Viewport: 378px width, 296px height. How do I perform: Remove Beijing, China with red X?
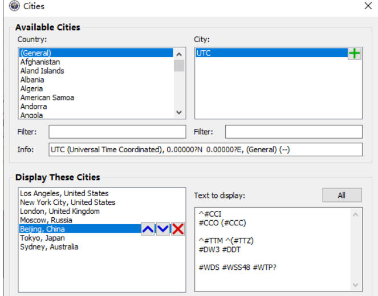pos(178,229)
